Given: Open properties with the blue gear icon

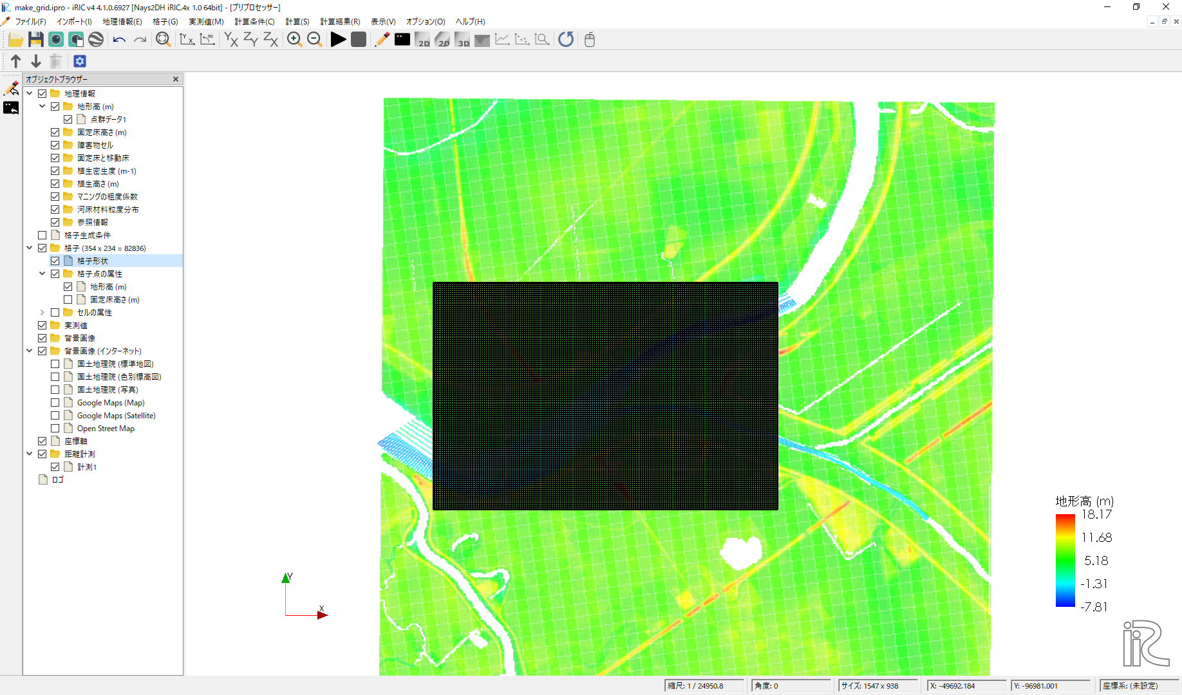Looking at the screenshot, I should coord(80,61).
